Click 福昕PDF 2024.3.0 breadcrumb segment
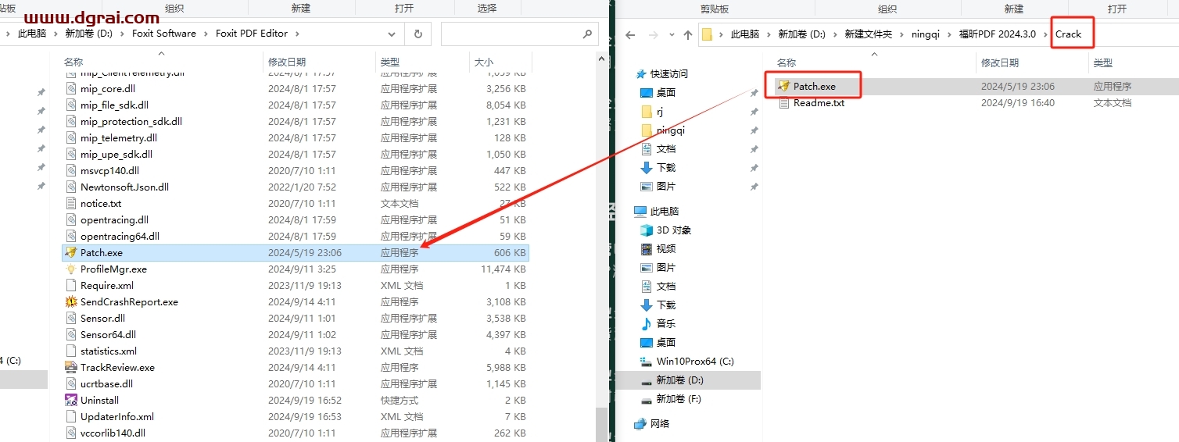The width and height of the screenshot is (1179, 442). click(998, 34)
